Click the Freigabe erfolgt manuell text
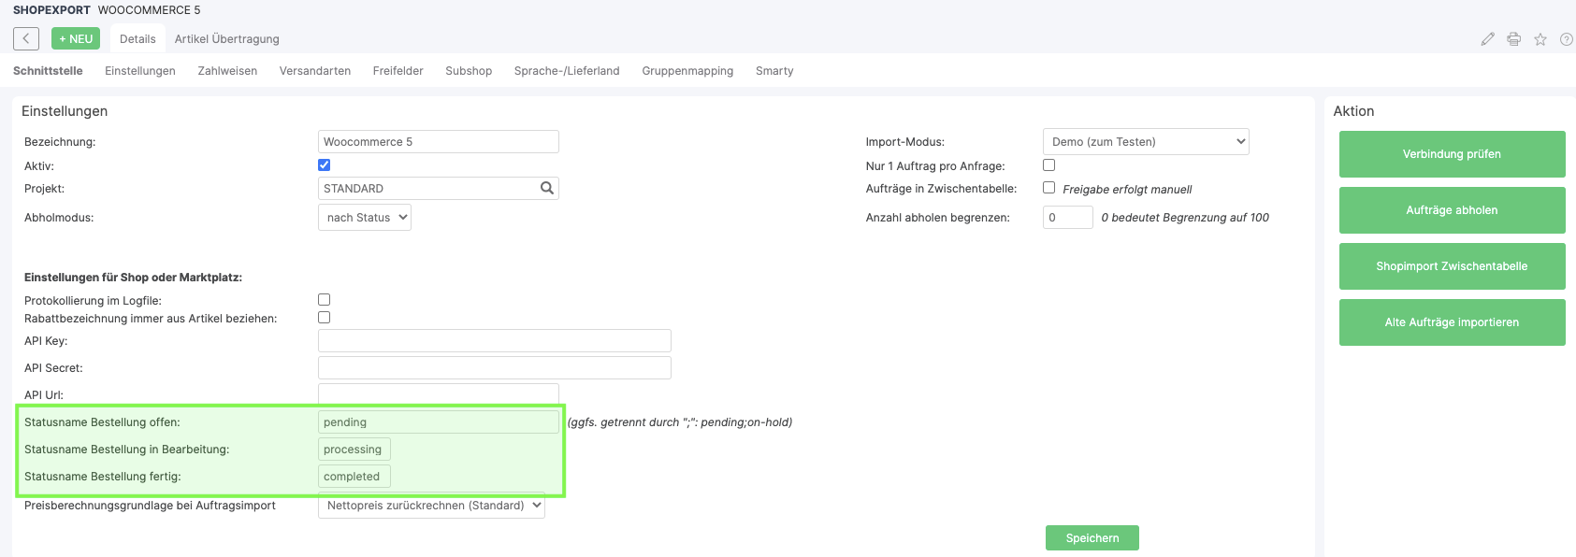 [1127, 190]
